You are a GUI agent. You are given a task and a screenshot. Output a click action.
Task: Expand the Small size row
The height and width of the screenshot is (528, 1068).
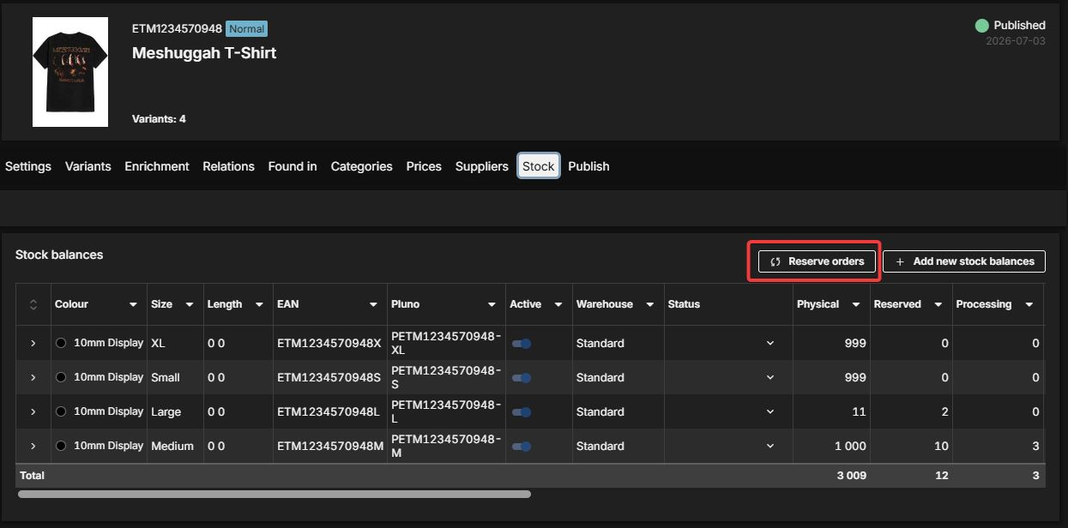click(33, 377)
